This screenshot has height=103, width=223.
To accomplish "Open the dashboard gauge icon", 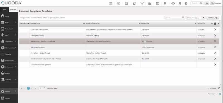I will point(119,3).
